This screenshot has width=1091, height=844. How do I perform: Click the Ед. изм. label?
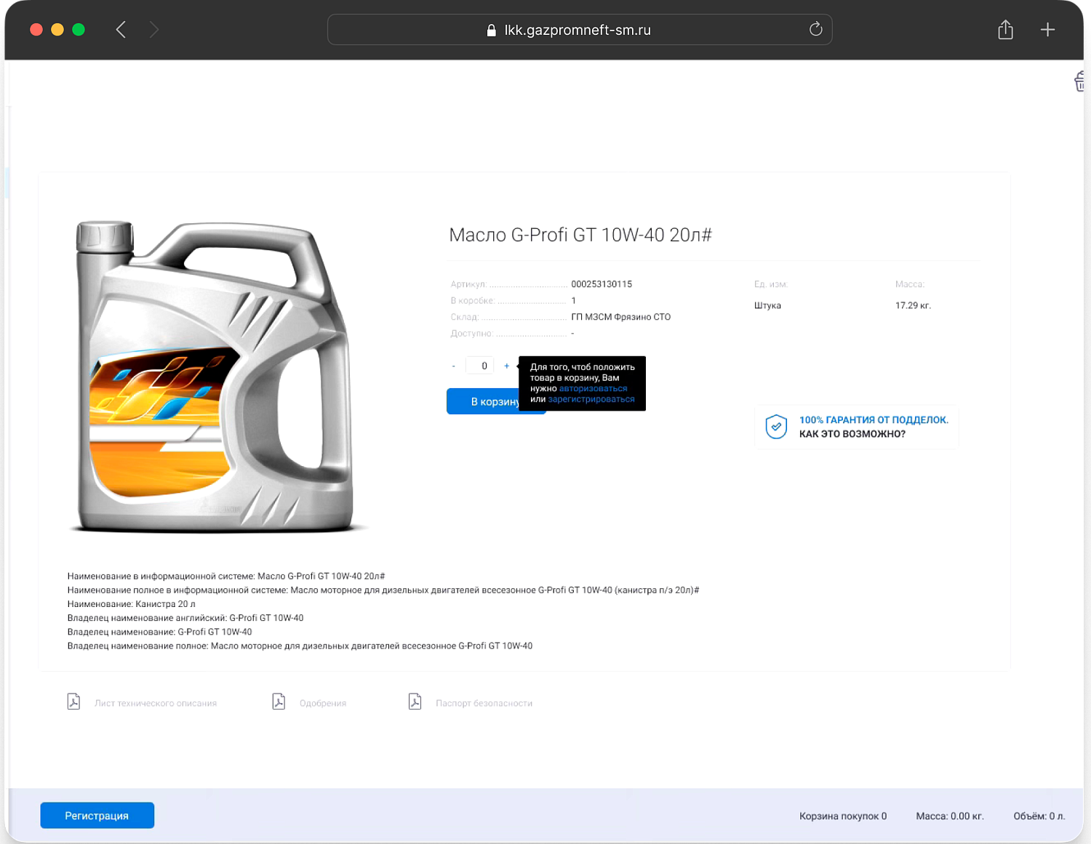point(771,284)
